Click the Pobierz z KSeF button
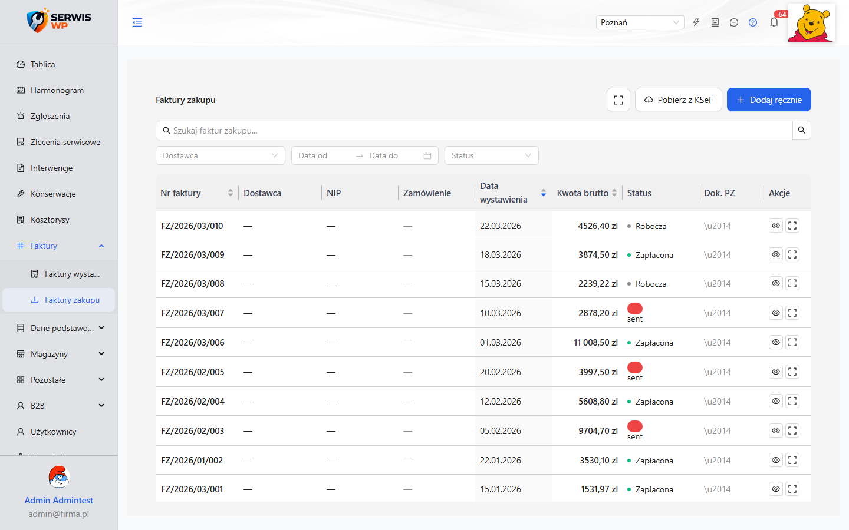 [x=679, y=100]
